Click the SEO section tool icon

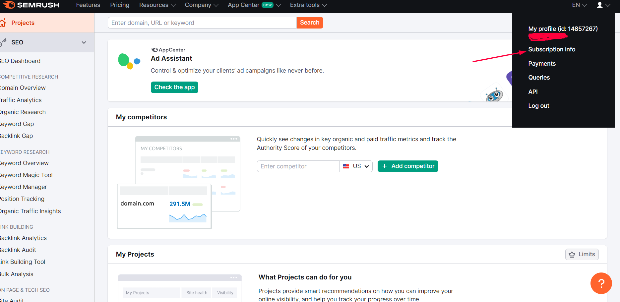(3, 42)
